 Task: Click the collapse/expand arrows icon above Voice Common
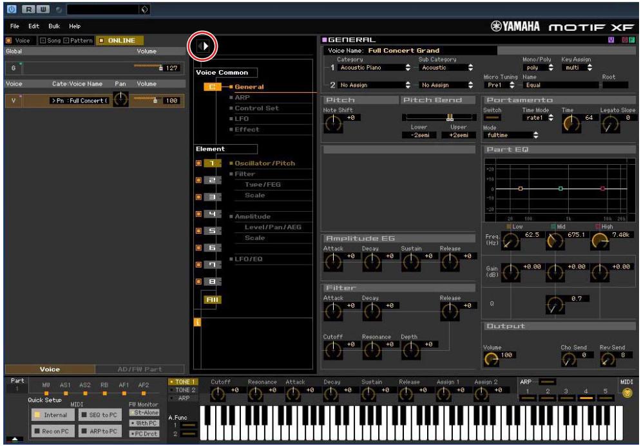[x=203, y=46]
